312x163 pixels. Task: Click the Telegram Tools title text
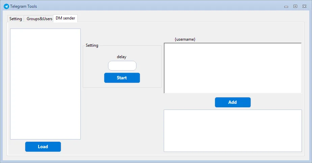tap(24, 6)
